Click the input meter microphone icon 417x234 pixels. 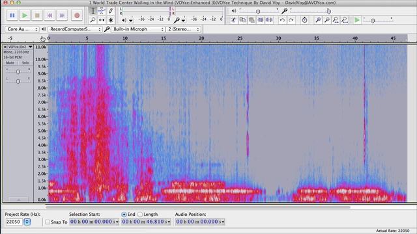click(177, 20)
